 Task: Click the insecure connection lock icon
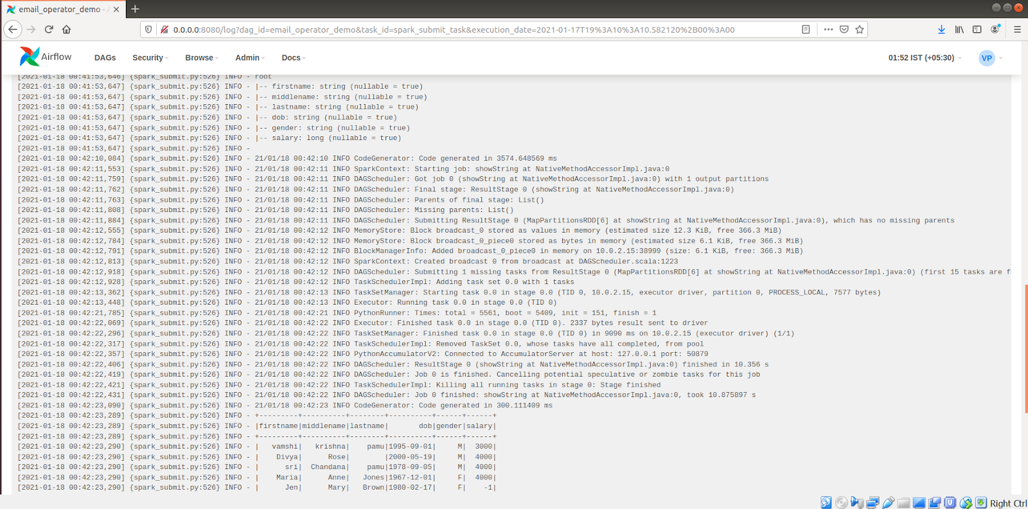(x=164, y=30)
